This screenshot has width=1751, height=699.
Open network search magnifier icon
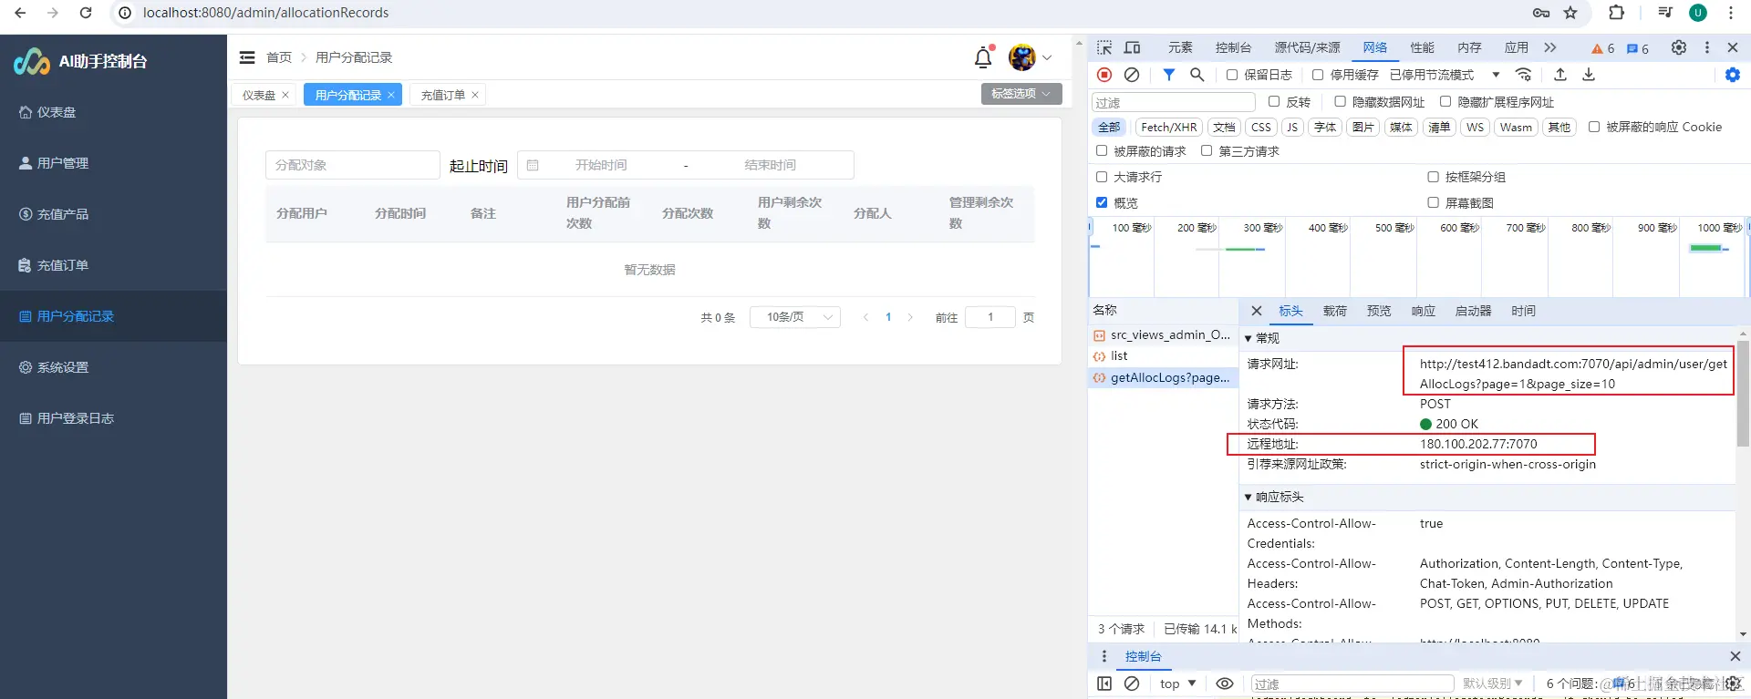1197,75
